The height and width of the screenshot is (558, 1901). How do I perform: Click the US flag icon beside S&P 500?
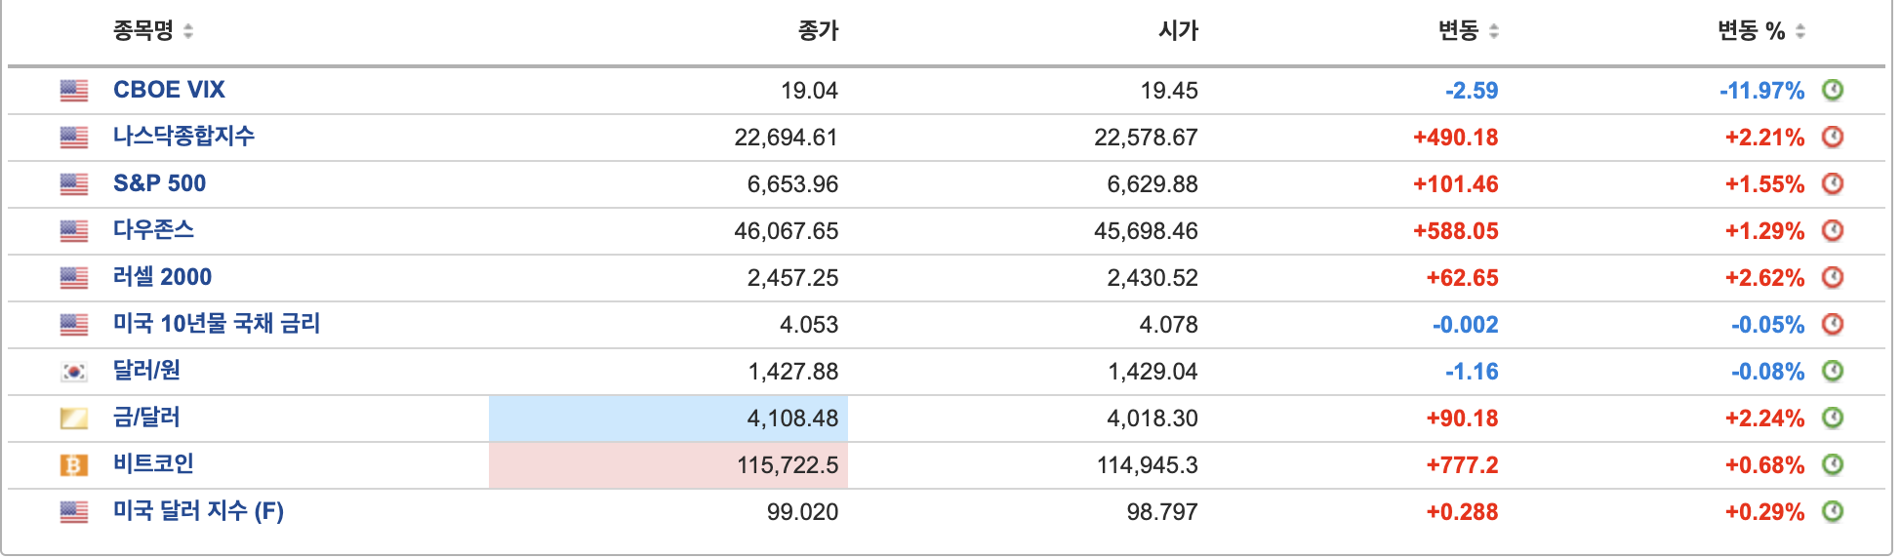coord(74,184)
